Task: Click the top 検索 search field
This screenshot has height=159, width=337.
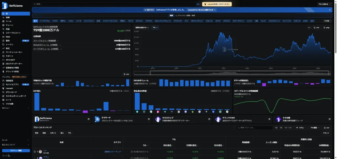Action: [116, 4]
